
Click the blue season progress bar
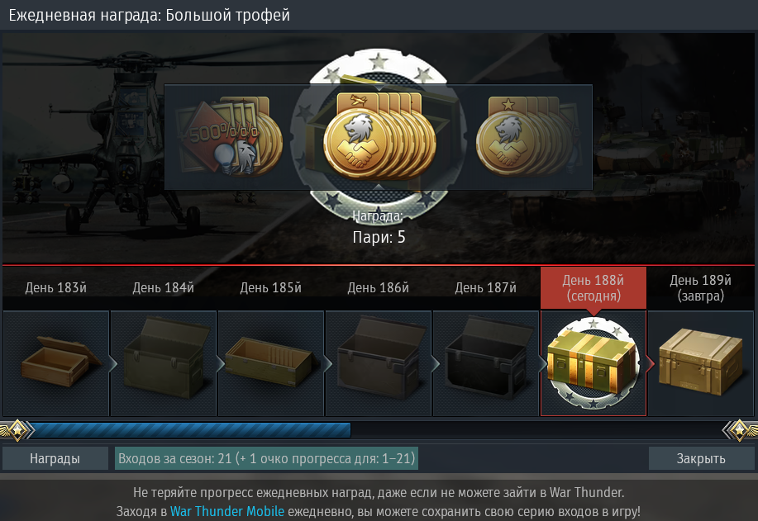pos(190,430)
